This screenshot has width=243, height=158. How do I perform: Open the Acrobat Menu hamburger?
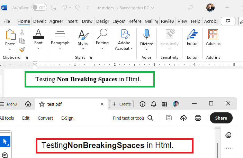(x=8, y=104)
